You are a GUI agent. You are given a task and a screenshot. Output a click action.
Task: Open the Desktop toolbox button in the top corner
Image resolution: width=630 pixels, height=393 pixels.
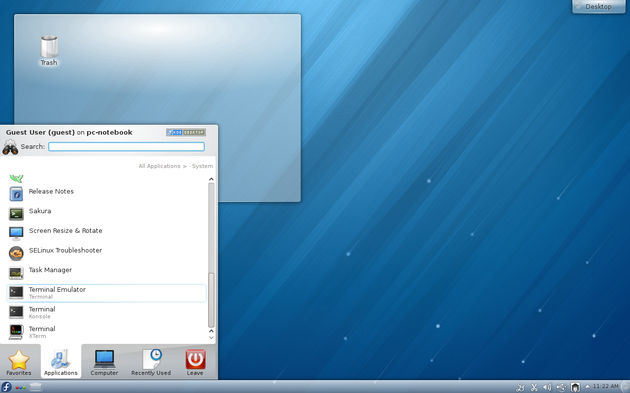click(598, 6)
